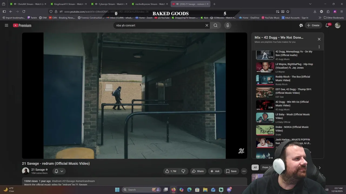Switch to Cybersijn Stream tab
The width and height of the screenshot is (346, 194).
pyautogui.click(x=109, y=4)
